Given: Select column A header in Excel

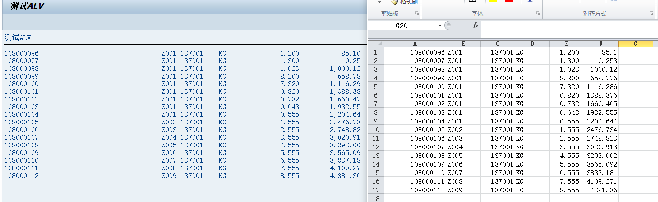Looking at the screenshot, I should click(x=415, y=44).
